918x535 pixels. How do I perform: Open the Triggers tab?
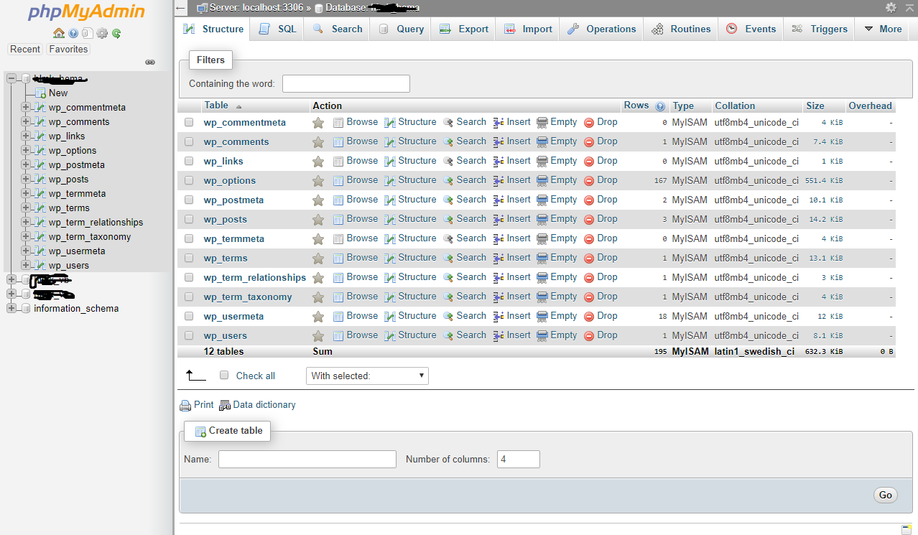[x=819, y=29]
